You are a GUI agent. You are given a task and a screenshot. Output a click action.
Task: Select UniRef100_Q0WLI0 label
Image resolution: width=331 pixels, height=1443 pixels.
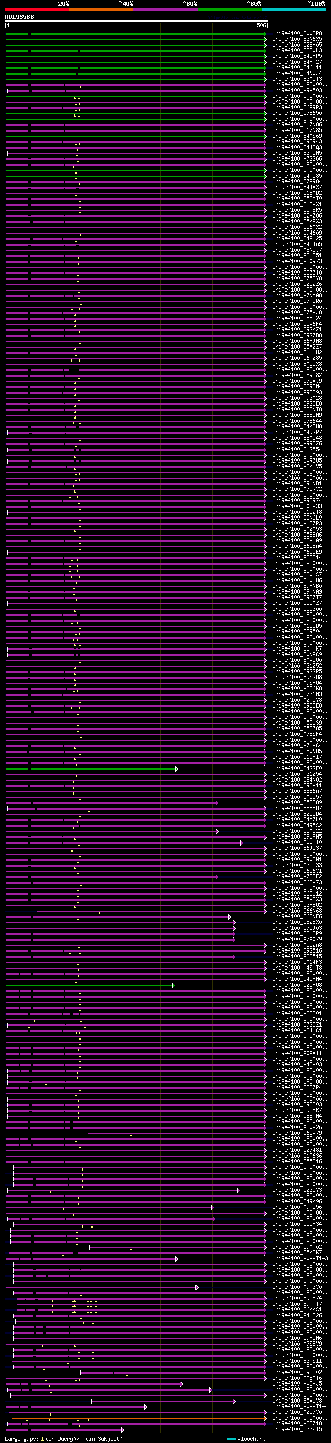(x=297, y=843)
